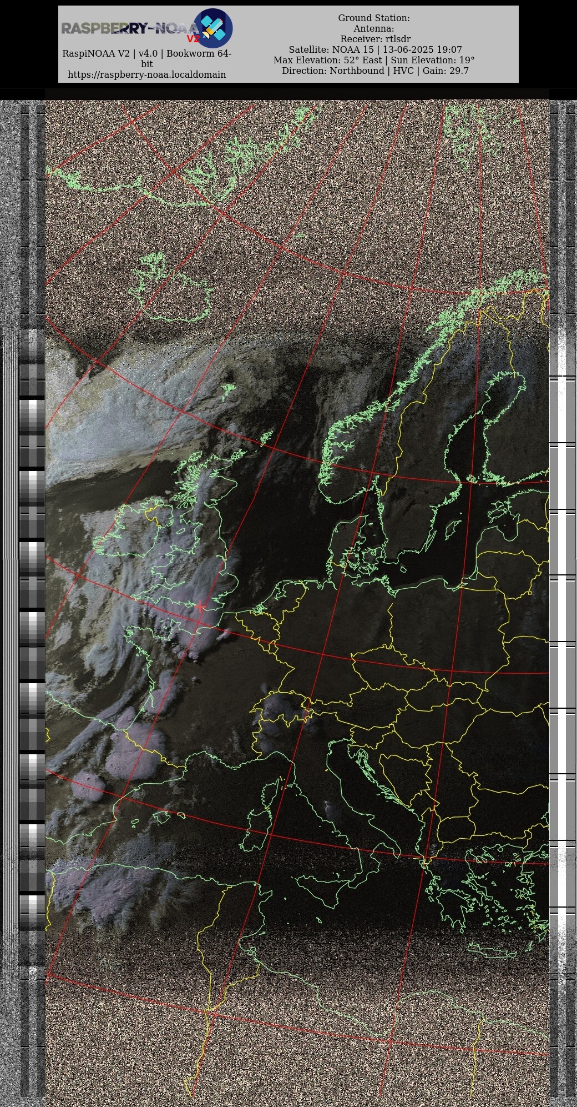Click the satellite emblem in the logo
Viewport: 577px width, 1107px height.
213,28
